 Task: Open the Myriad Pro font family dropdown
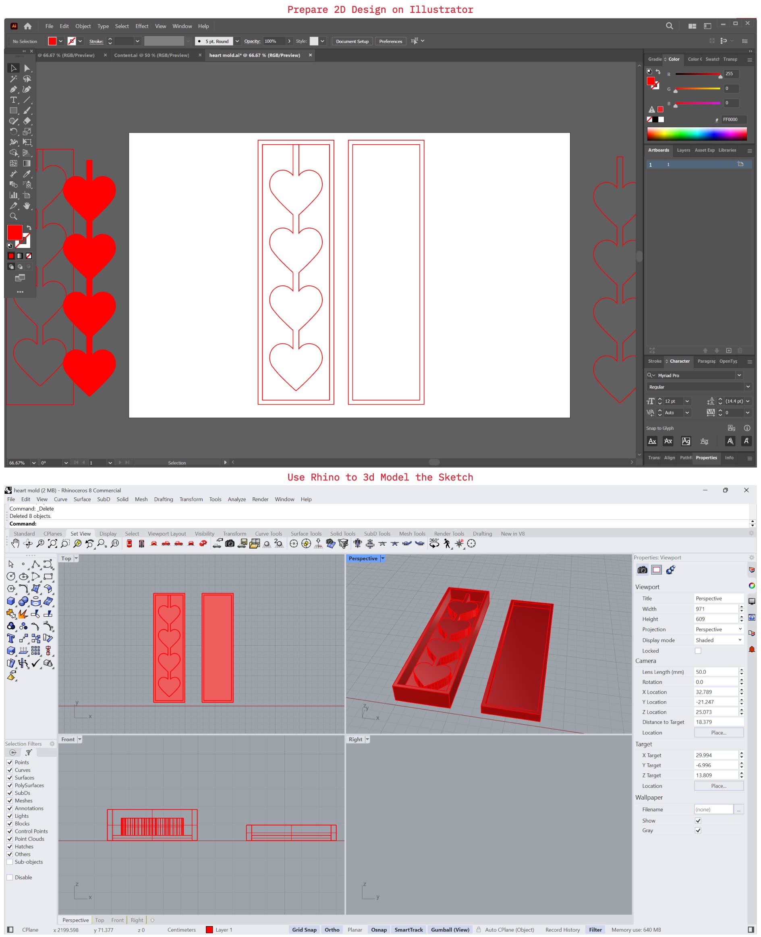tap(739, 375)
